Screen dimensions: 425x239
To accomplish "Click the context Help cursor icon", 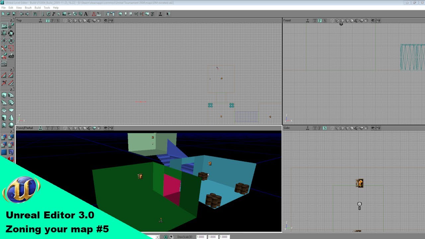I will click(x=168, y=14).
